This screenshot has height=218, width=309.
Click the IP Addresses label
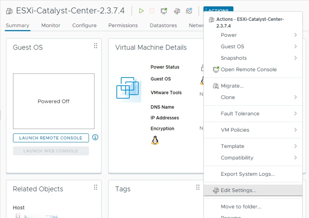click(x=165, y=118)
